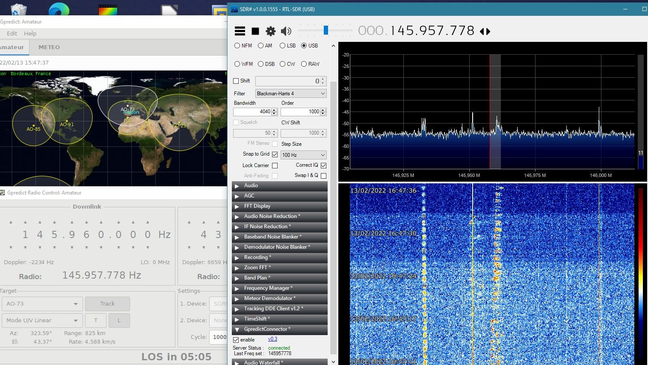Toggle the Correct IQ checkbox

[x=323, y=165]
